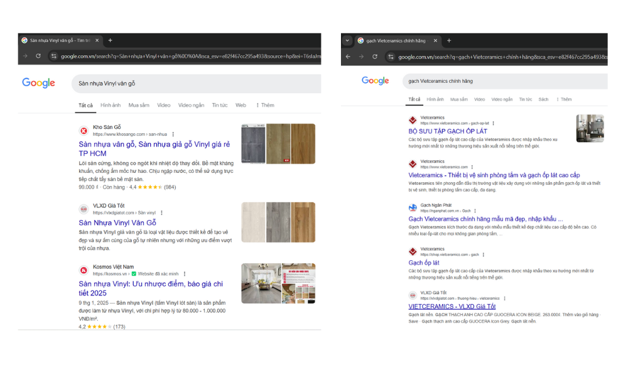Select 'Mua sắm' tab in right window
This screenshot has height=367, width=643.
(459, 99)
